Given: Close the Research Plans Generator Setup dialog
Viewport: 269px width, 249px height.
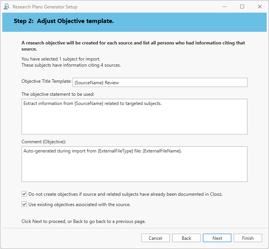Looking at the screenshot, I should click(260, 7).
